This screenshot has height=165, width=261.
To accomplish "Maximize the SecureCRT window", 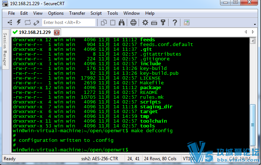I will pyautogui.click(x=235, y=2).
